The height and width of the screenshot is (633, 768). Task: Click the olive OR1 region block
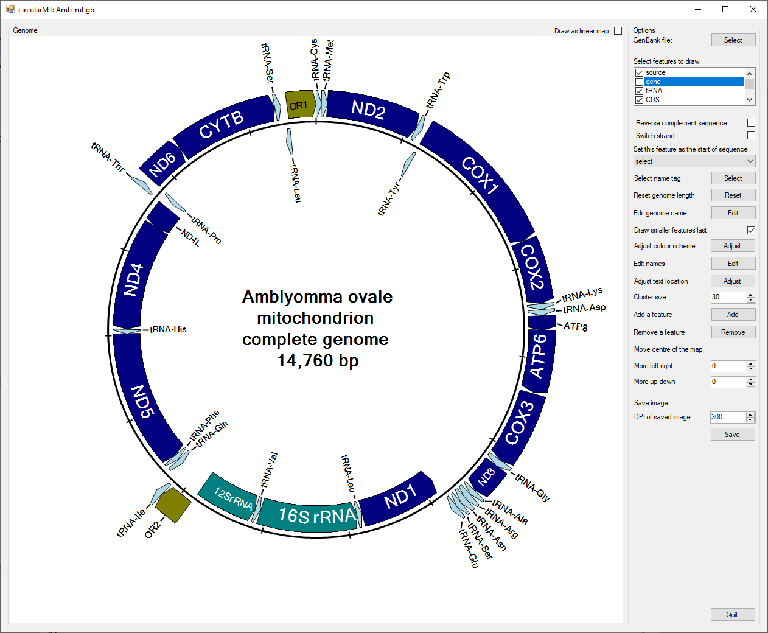click(300, 104)
